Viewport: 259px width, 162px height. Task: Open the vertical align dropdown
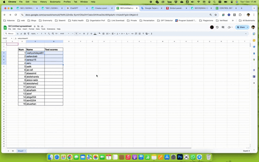[118, 34]
